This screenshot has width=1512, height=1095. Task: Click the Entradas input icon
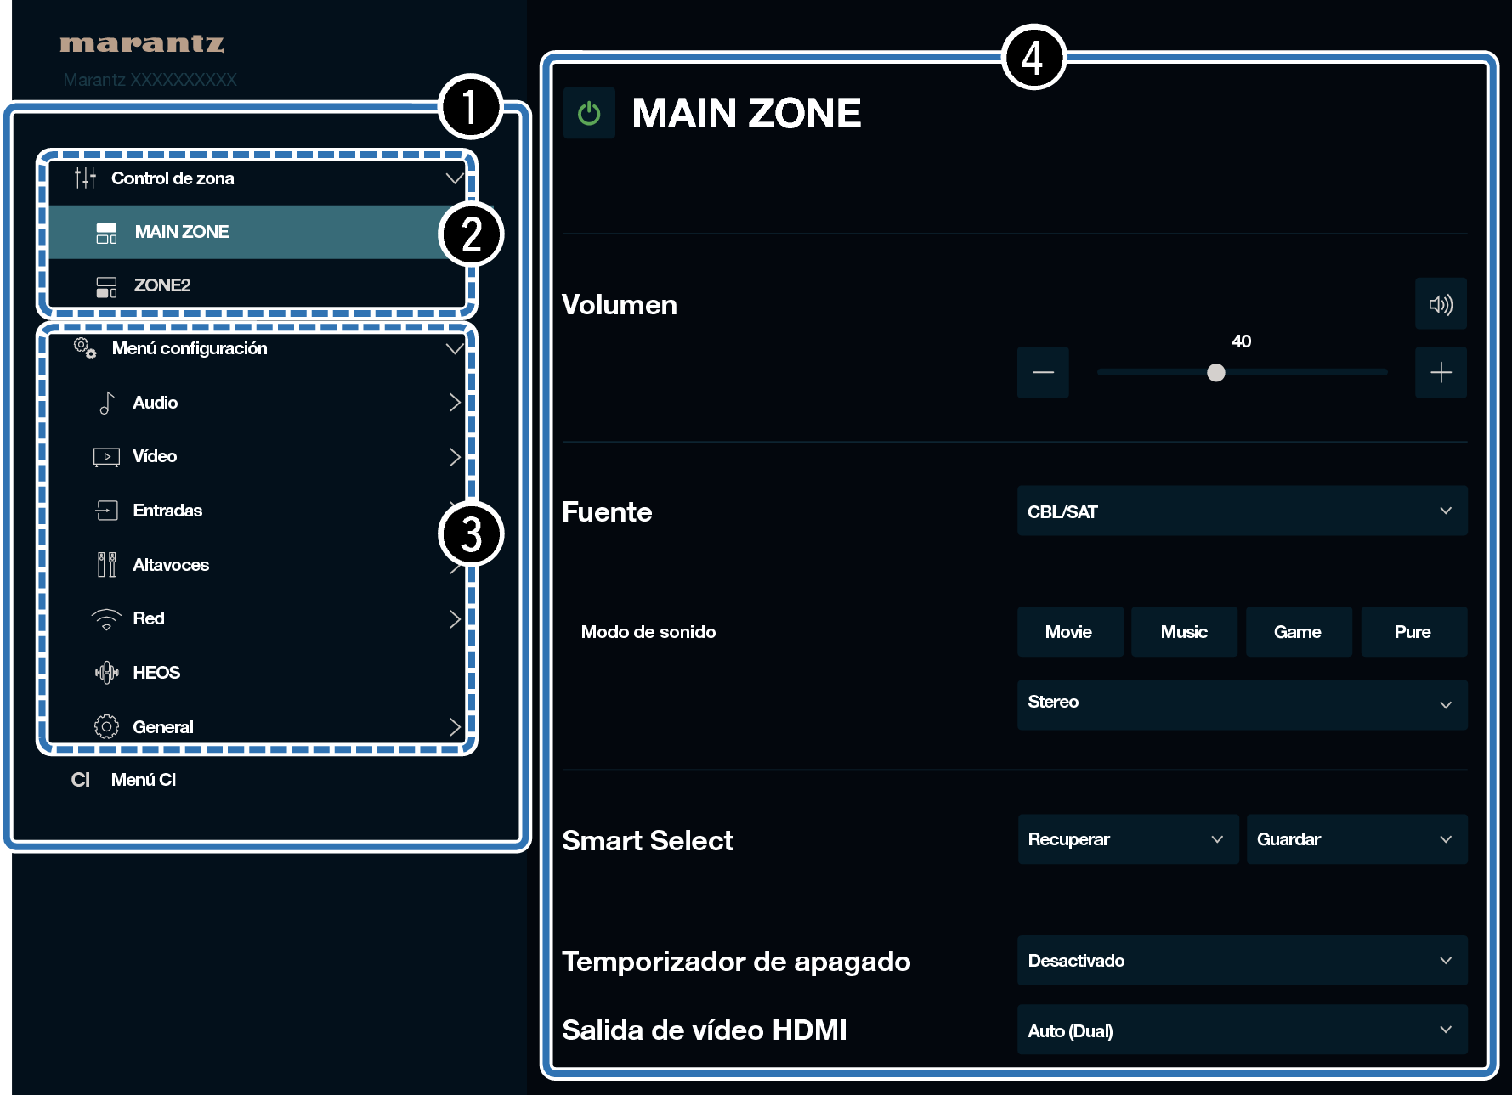[106, 511]
